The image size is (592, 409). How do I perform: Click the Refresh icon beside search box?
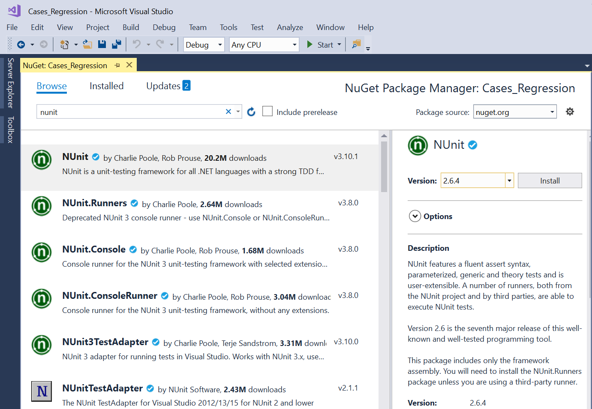[251, 112]
